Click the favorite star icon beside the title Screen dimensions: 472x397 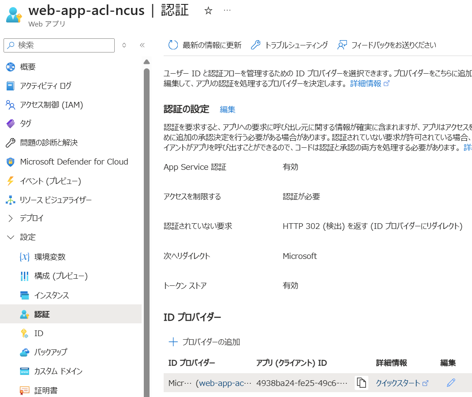[208, 11]
